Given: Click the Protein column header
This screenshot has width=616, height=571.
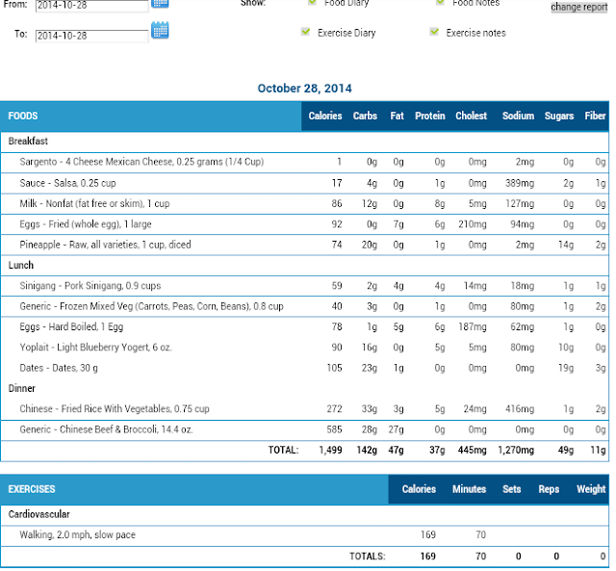Looking at the screenshot, I should click(x=430, y=116).
